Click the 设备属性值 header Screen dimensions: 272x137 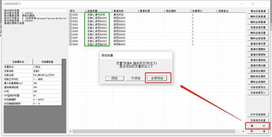(47, 62)
